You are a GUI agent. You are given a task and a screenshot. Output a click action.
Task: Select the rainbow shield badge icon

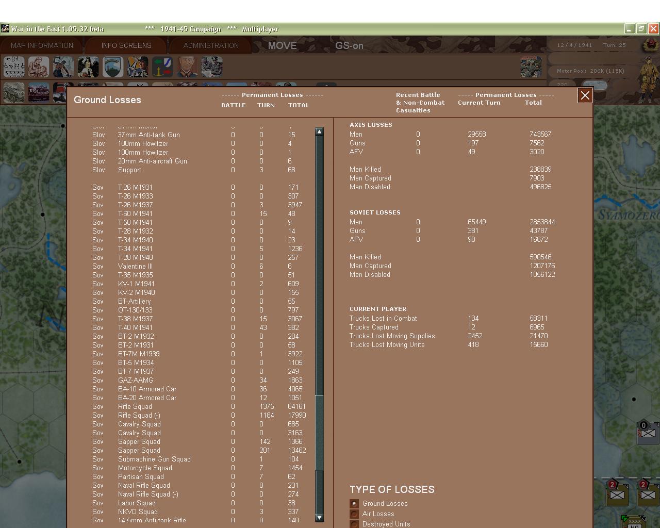pyautogui.click(x=113, y=67)
